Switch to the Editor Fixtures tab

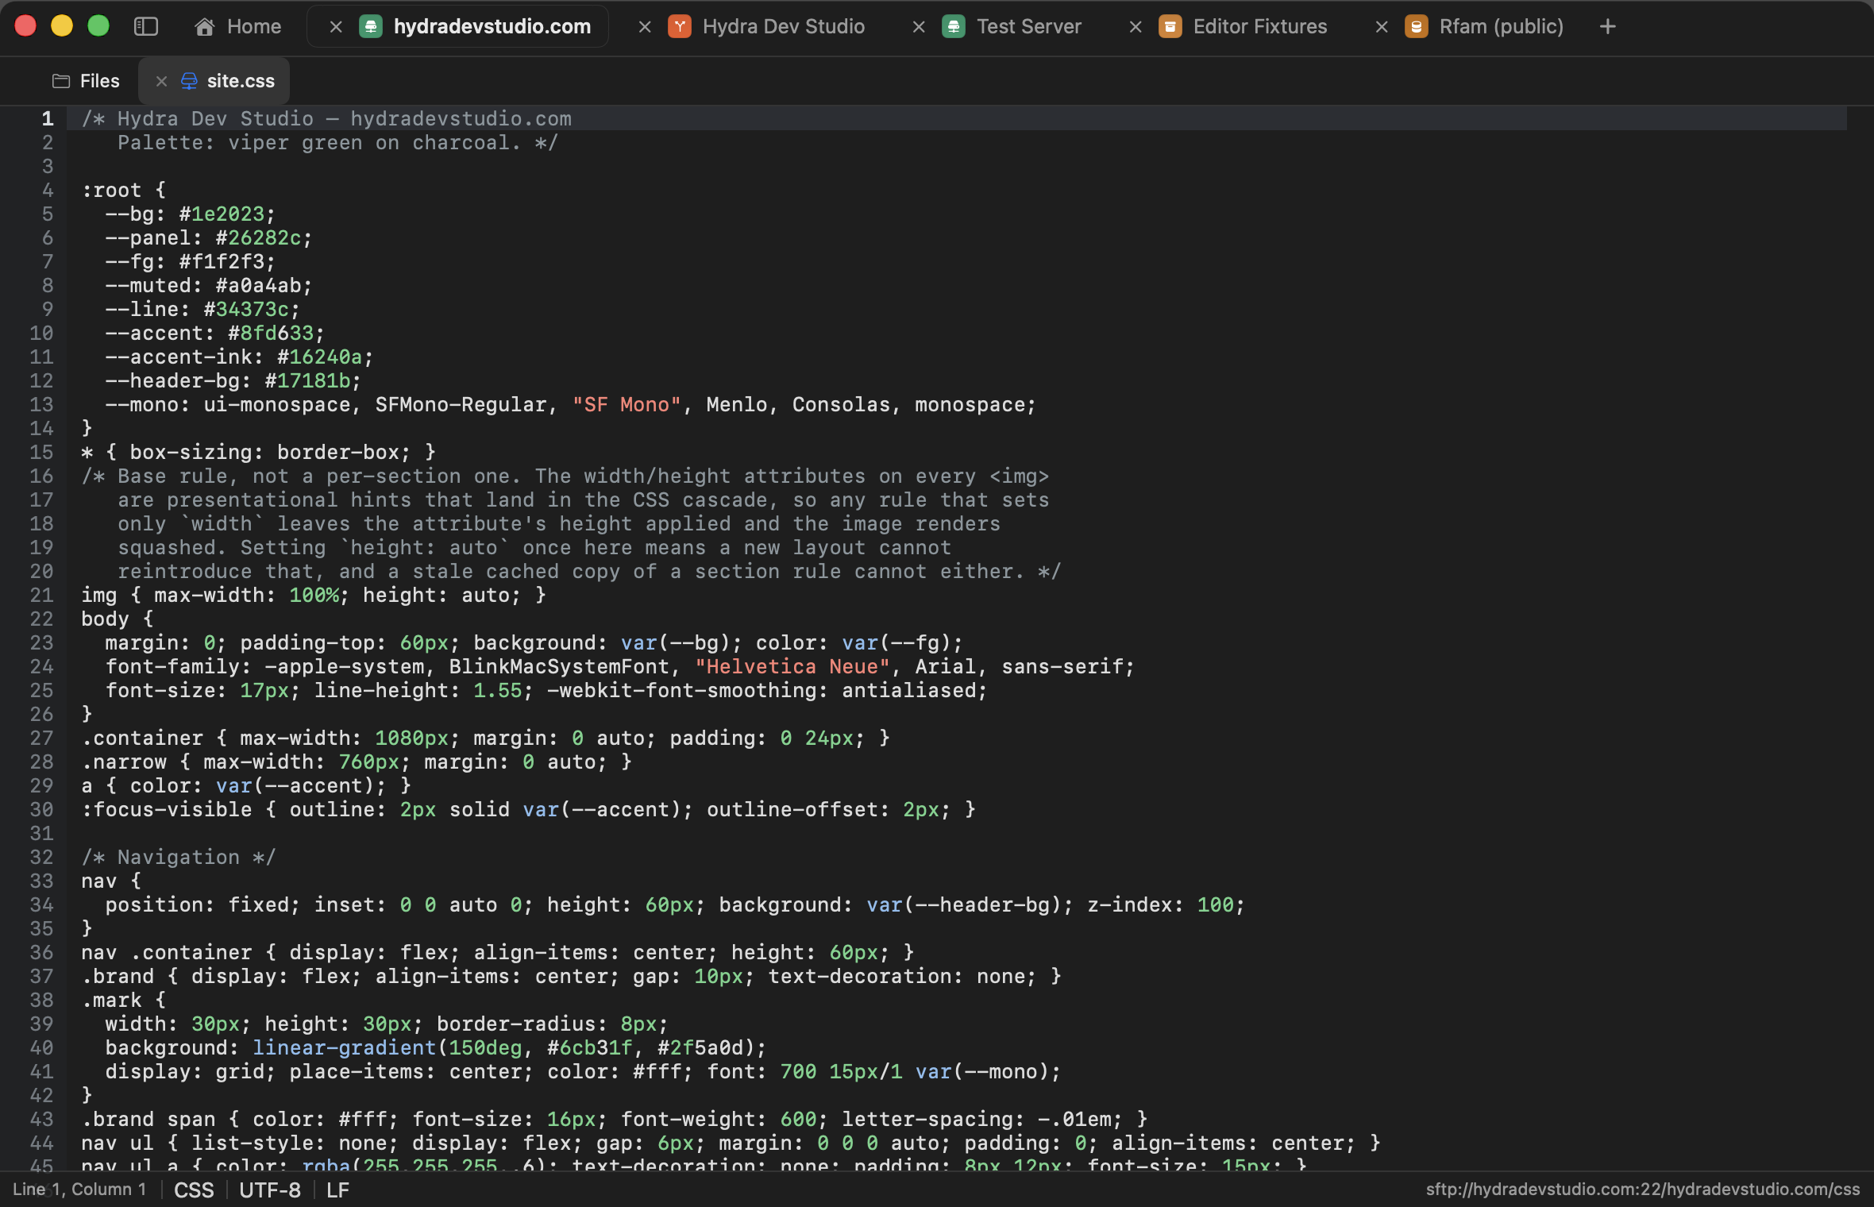click(x=1259, y=26)
